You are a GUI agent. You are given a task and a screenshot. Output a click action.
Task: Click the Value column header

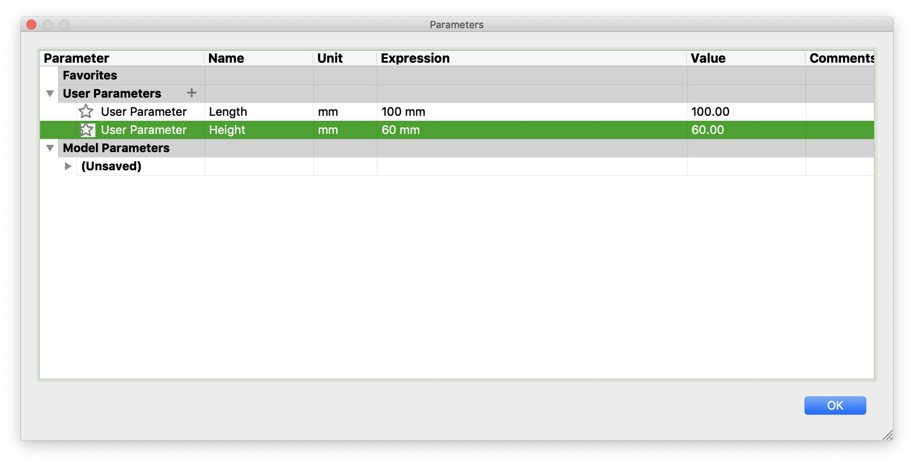tap(707, 58)
